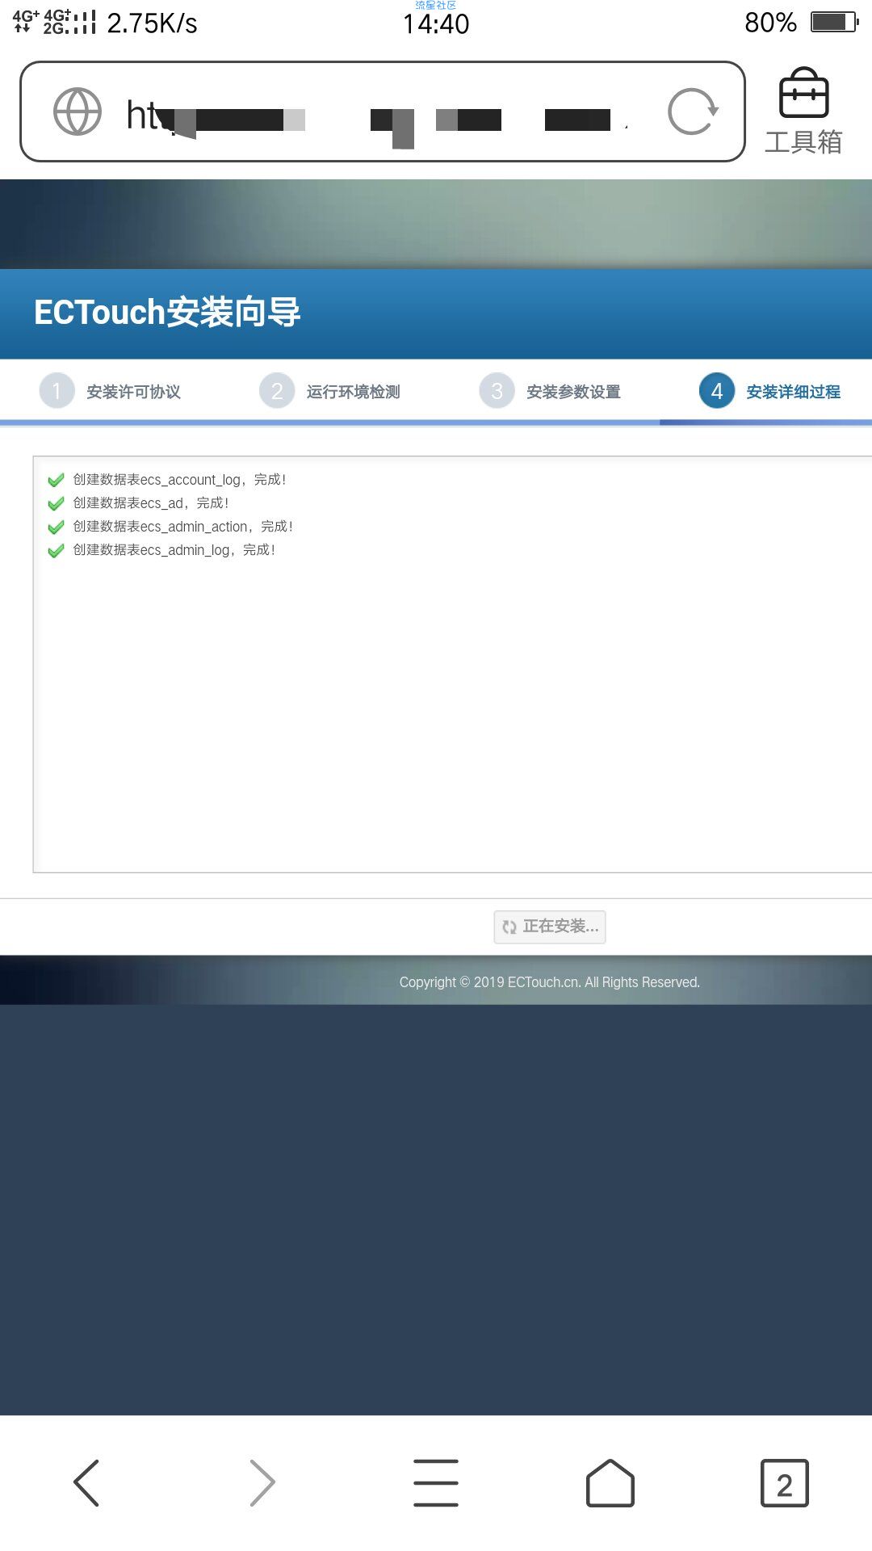Click the 正在安装... button
This screenshot has height=1551, width=872.
point(550,927)
